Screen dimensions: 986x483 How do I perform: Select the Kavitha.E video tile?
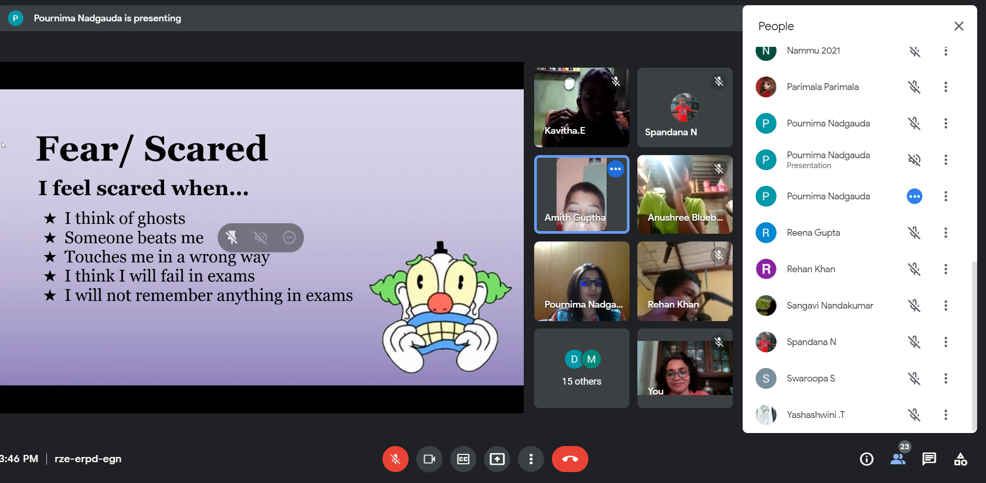(x=582, y=107)
